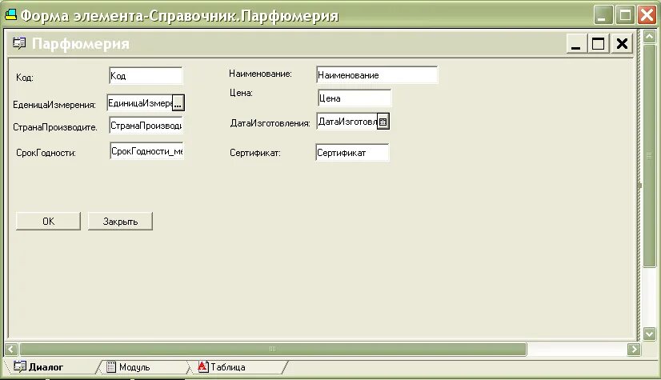Select the ЕденицаИзмерения: label
The image size is (661, 380).
pos(54,105)
